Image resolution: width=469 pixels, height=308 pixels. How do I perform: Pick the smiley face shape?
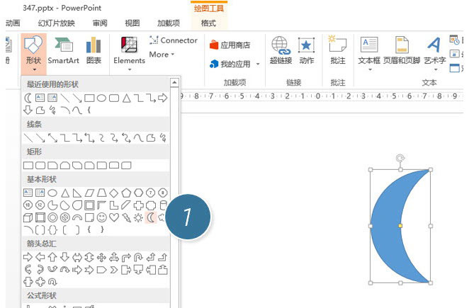[101, 217]
